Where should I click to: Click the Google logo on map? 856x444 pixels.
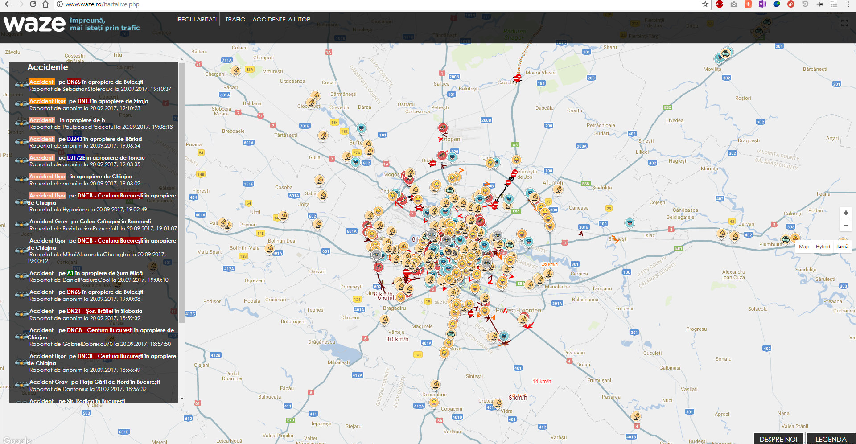pos(17,440)
